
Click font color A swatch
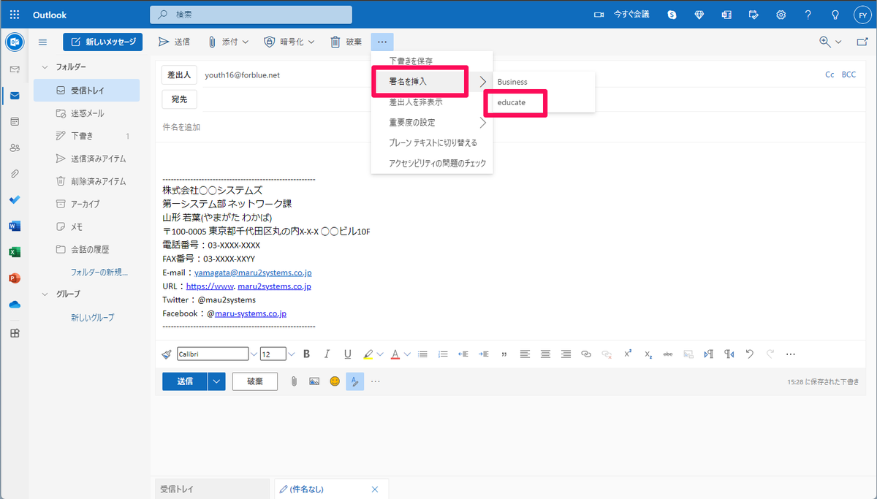point(395,354)
